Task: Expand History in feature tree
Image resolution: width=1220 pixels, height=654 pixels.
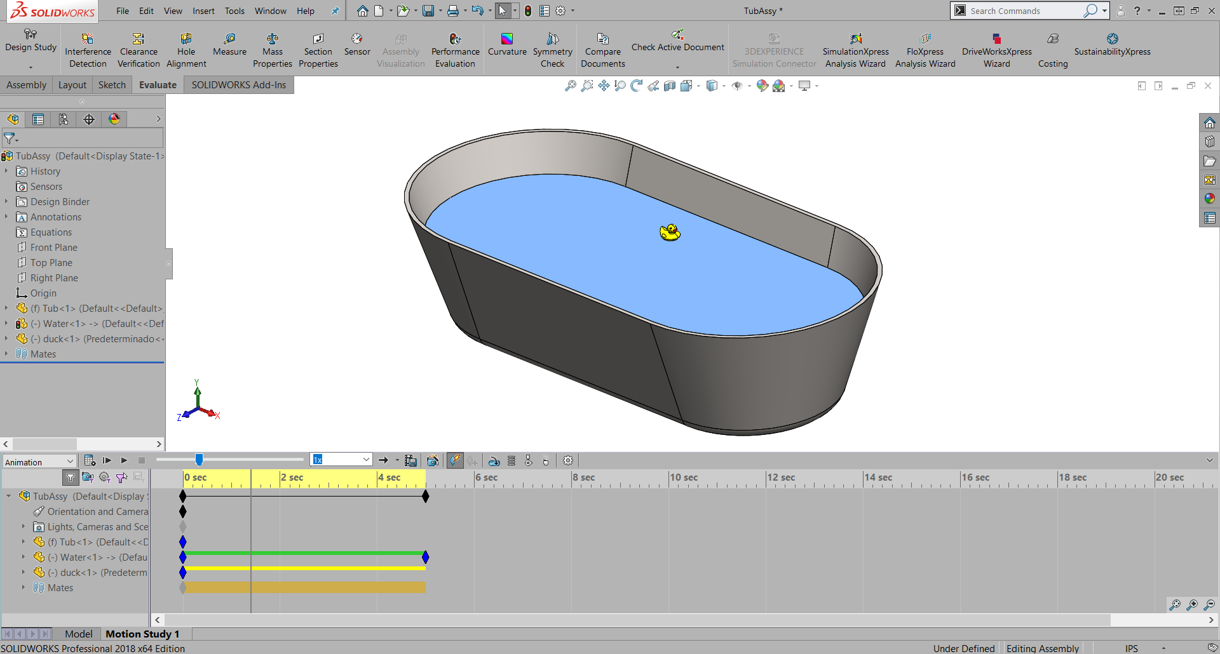Action: pos(6,171)
